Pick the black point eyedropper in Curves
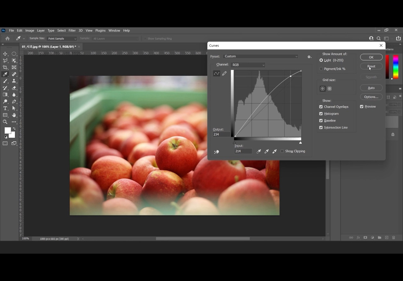The width and height of the screenshot is (403, 281). pos(259,151)
